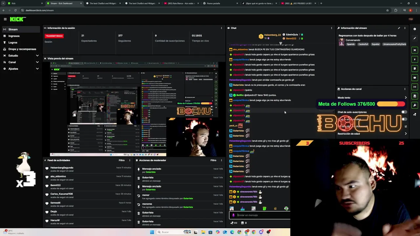Click the note page icon in right toolbar

[415, 69]
